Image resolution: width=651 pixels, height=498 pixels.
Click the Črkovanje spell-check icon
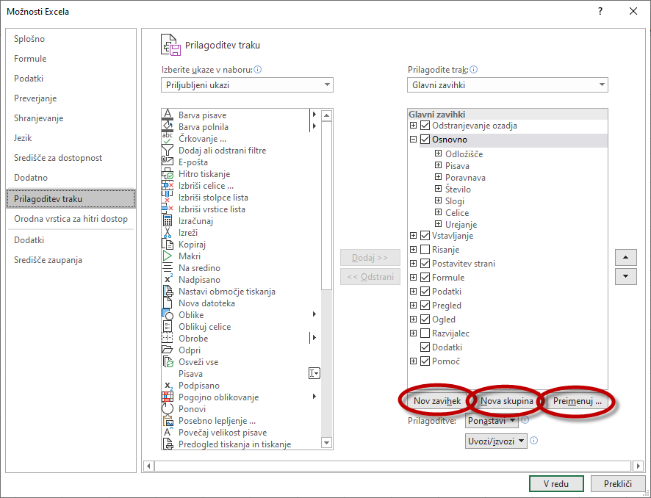[x=168, y=138]
